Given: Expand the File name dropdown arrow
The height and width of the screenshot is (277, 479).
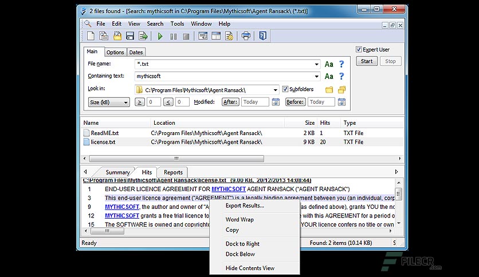Looking at the screenshot, I should [x=316, y=64].
